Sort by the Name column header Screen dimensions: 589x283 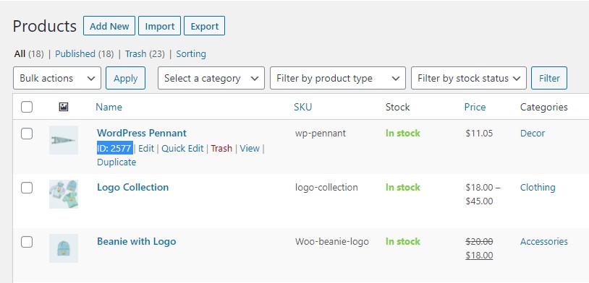tap(109, 107)
